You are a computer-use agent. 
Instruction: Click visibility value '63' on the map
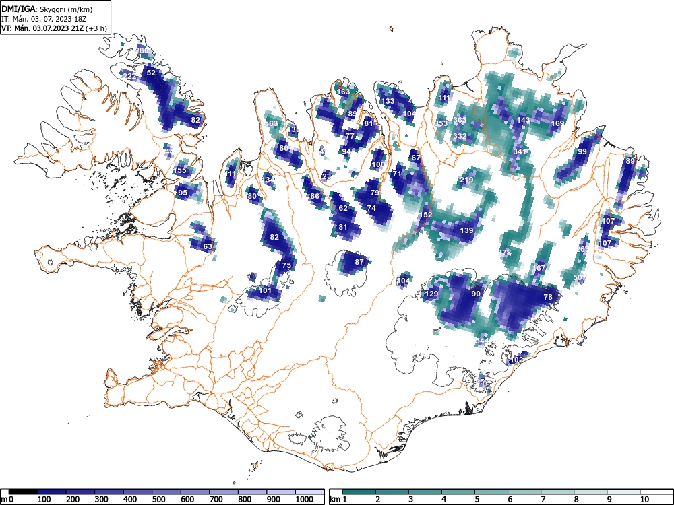(x=208, y=246)
